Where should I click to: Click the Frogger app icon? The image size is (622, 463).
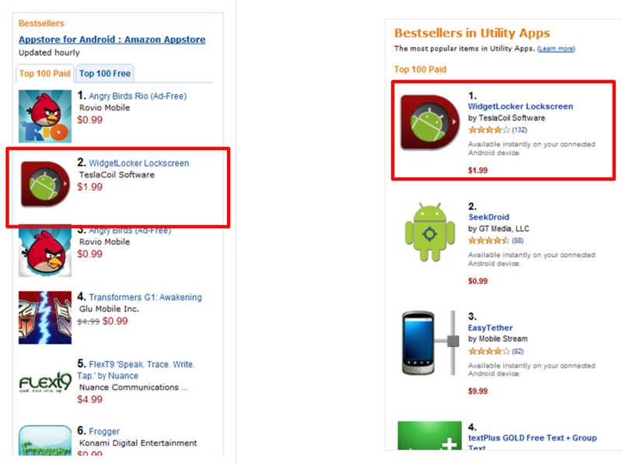pos(44,441)
